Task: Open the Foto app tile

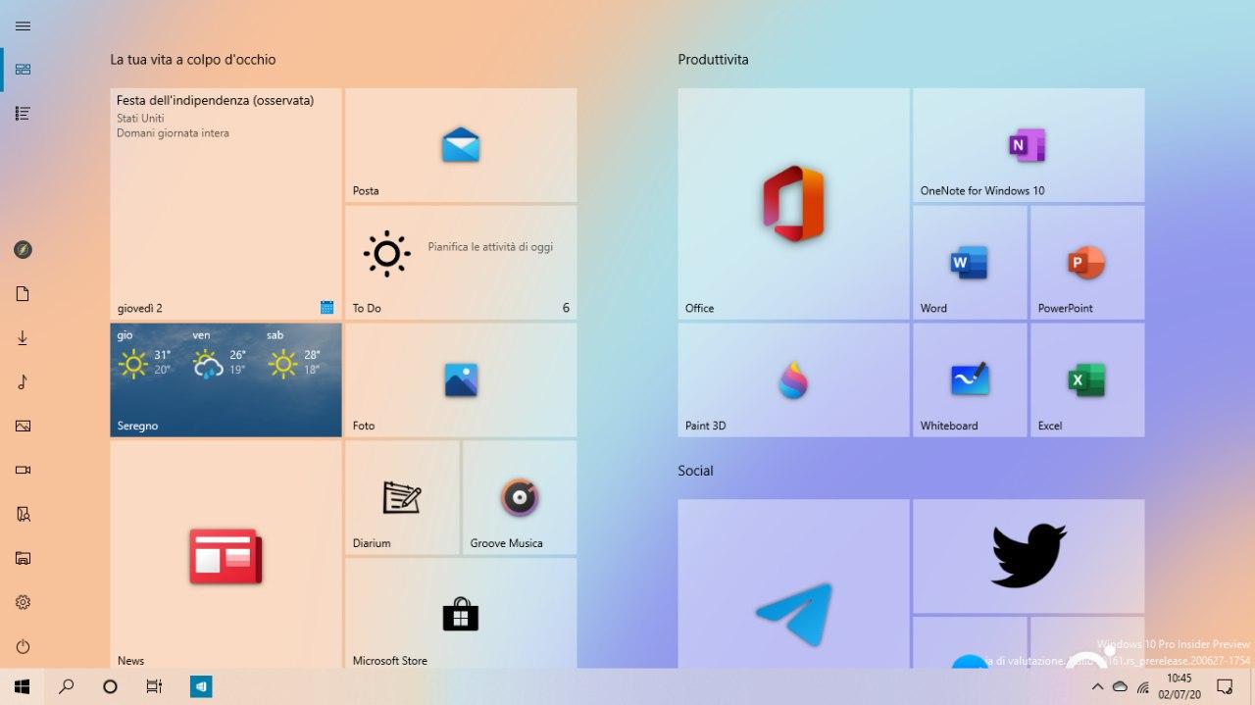Action: click(461, 379)
